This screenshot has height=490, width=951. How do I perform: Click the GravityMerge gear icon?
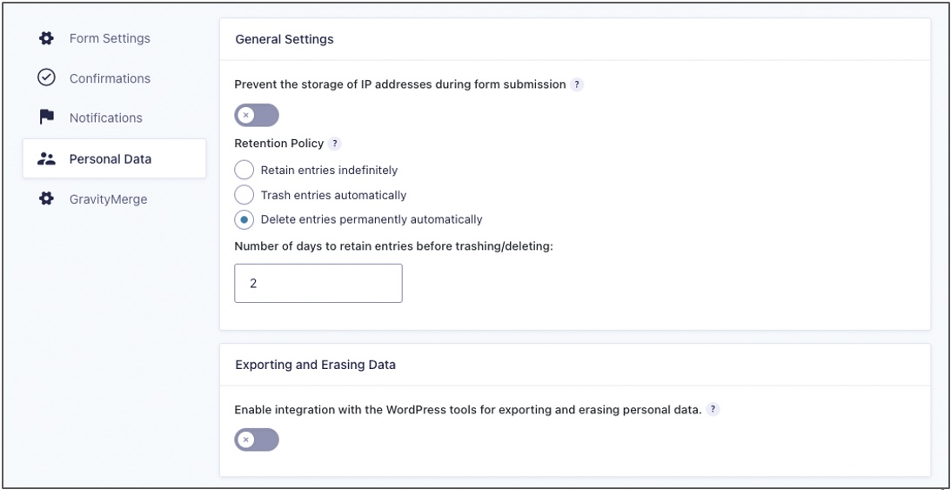[46, 198]
